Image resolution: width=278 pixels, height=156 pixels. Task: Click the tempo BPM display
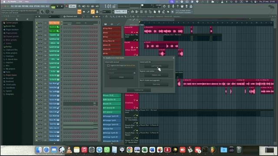pyautogui.click(x=73, y=6)
